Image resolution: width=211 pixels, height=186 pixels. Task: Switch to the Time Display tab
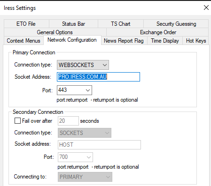pyautogui.click(x=165, y=41)
